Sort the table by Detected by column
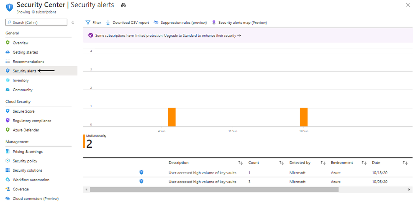The image size is (418, 203). coord(323,163)
